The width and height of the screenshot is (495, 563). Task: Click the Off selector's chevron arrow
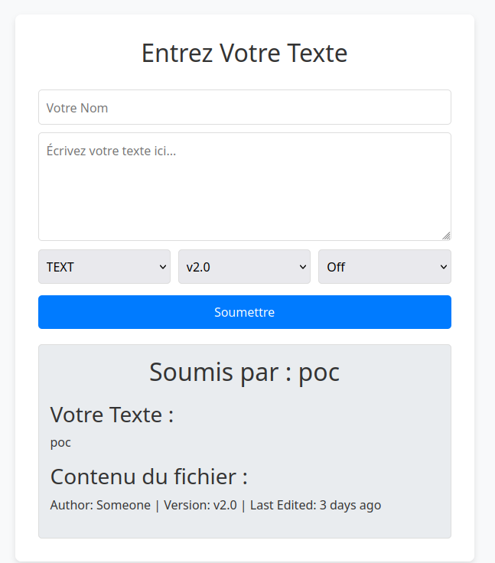(x=444, y=267)
